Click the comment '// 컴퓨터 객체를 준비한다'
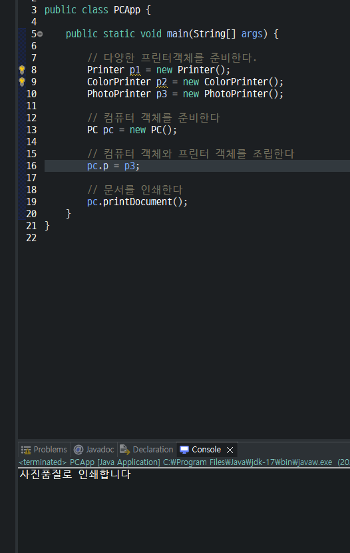Viewport: 350px width, 553px height. point(154,118)
